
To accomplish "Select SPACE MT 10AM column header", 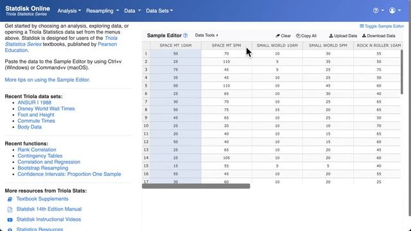I will pos(175,46).
